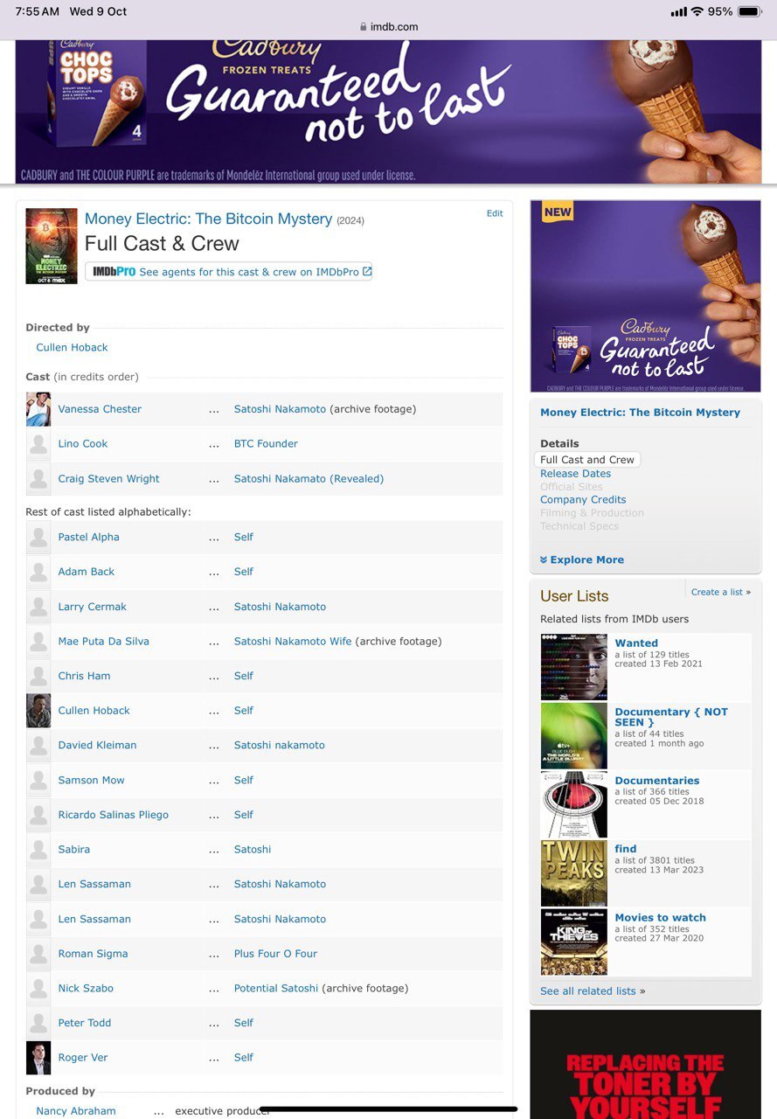Open Vanessa Chester's cast photo
This screenshot has height=1119, width=777.
click(x=38, y=409)
